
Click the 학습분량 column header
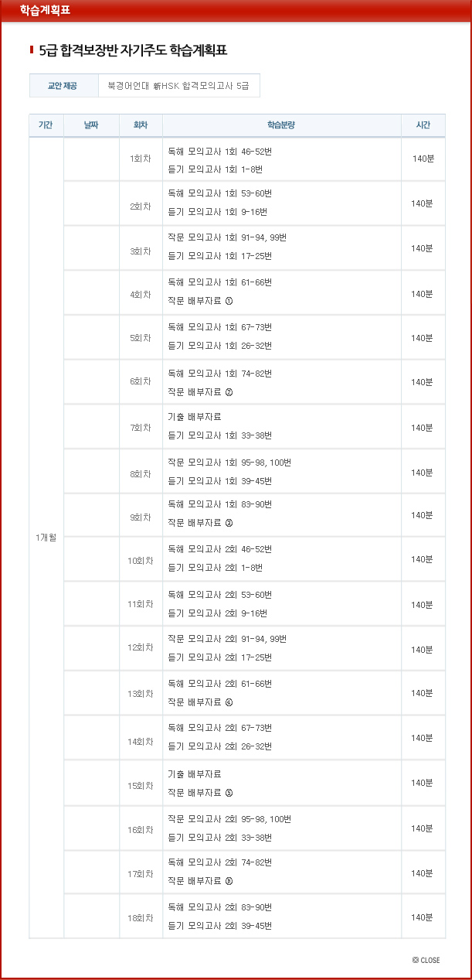(x=281, y=125)
